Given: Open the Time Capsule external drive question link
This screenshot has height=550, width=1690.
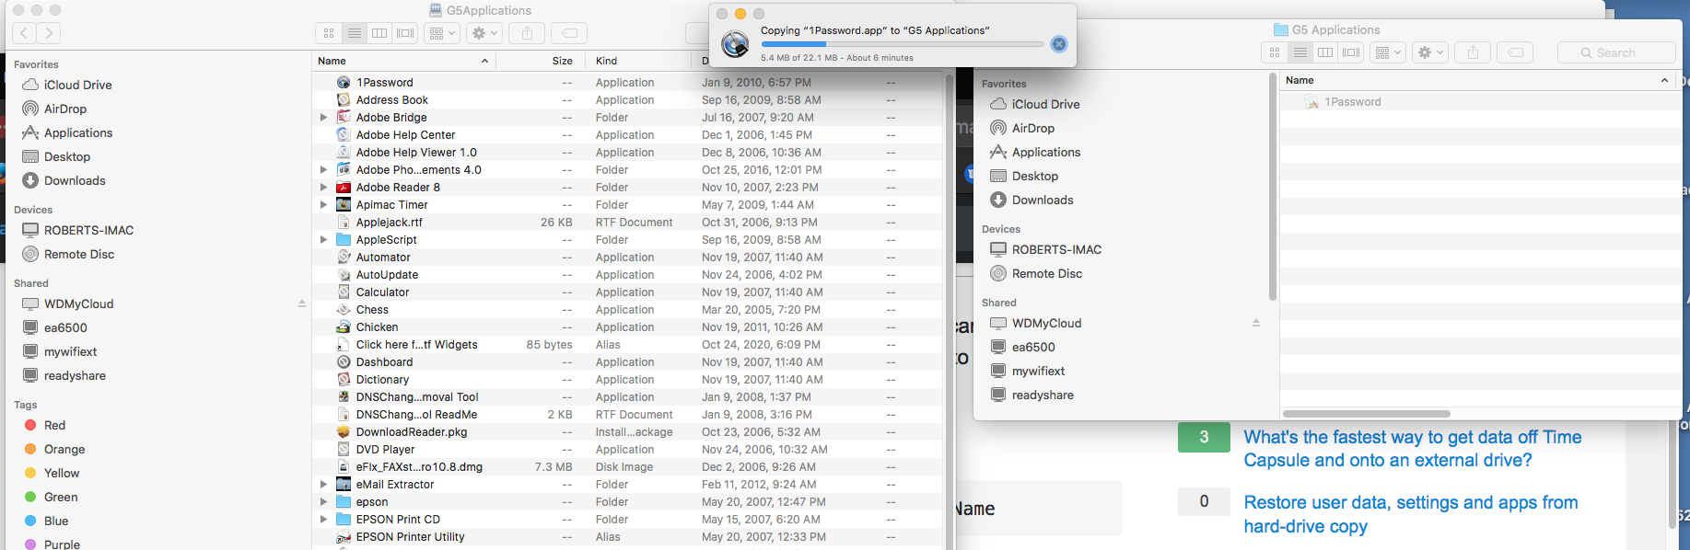Looking at the screenshot, I should tap(1413, 448).
